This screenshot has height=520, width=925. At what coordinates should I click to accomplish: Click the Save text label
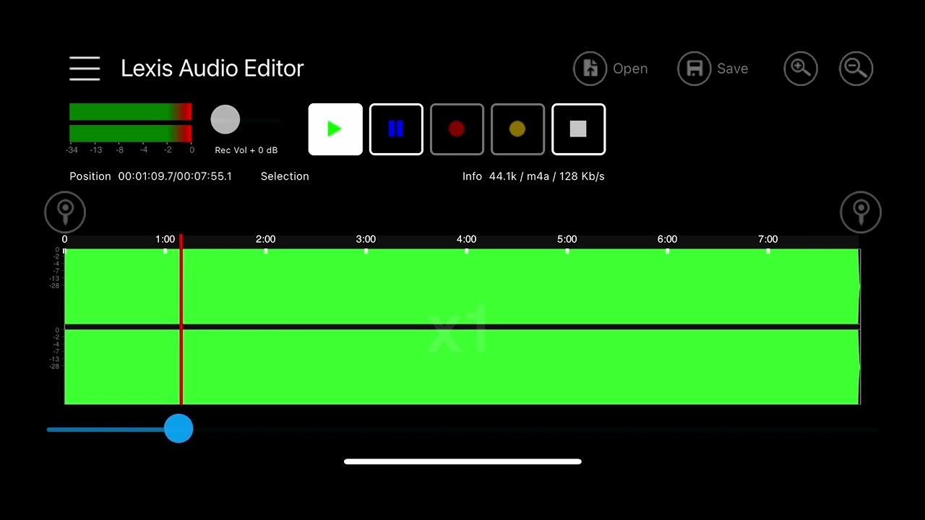[x=732, y=69]
